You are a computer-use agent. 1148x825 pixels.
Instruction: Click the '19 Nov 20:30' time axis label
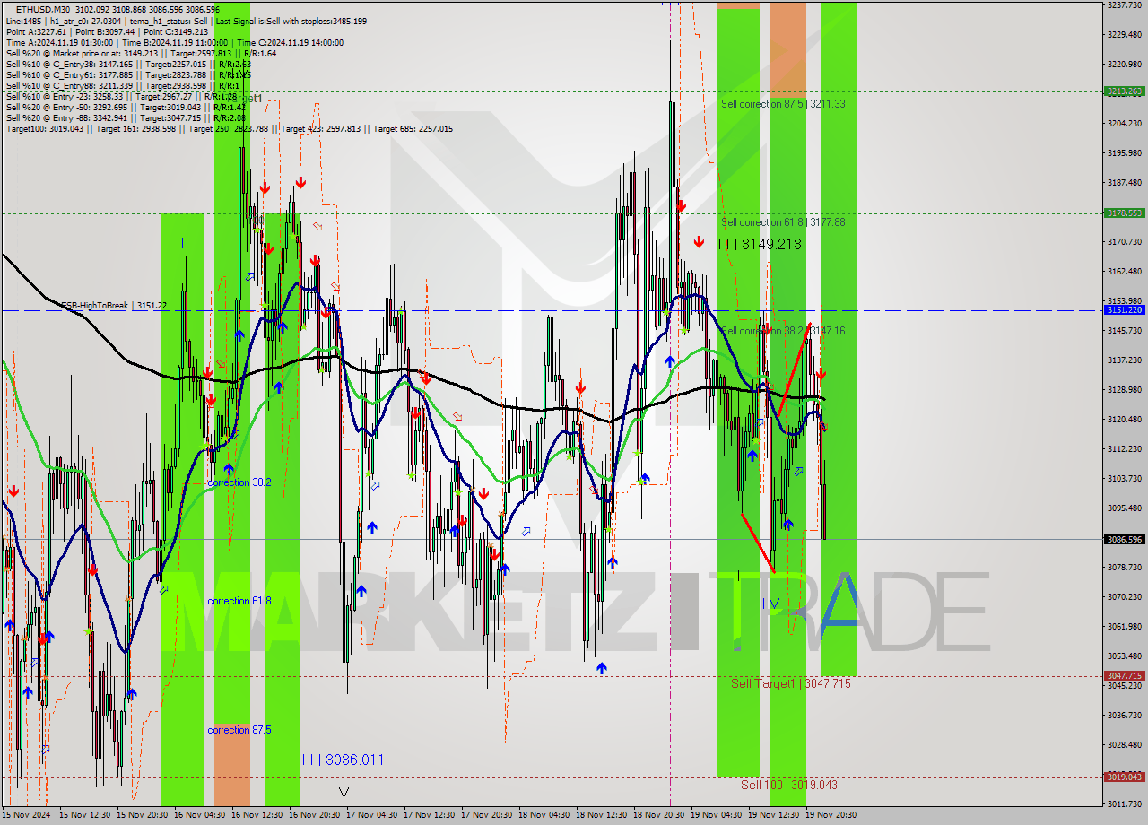[x=831, y=816]
